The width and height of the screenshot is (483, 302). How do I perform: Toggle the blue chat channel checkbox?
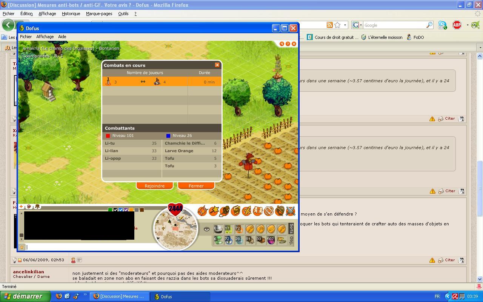121,210
